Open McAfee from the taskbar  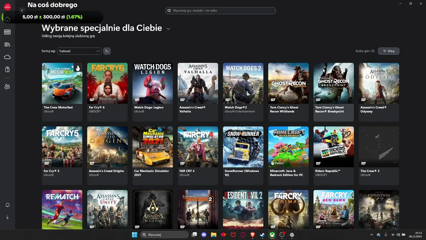(233, 235)
